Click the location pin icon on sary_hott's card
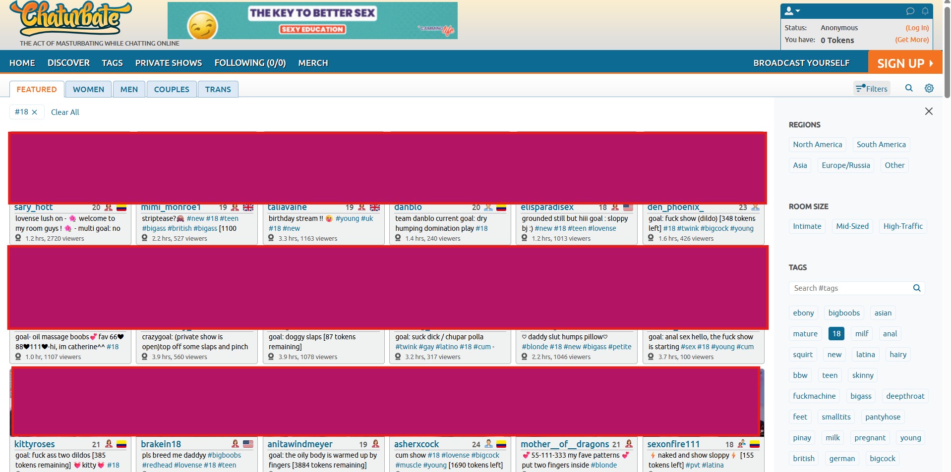This screenshot has height=472, width=951. (x=18, y=238)
